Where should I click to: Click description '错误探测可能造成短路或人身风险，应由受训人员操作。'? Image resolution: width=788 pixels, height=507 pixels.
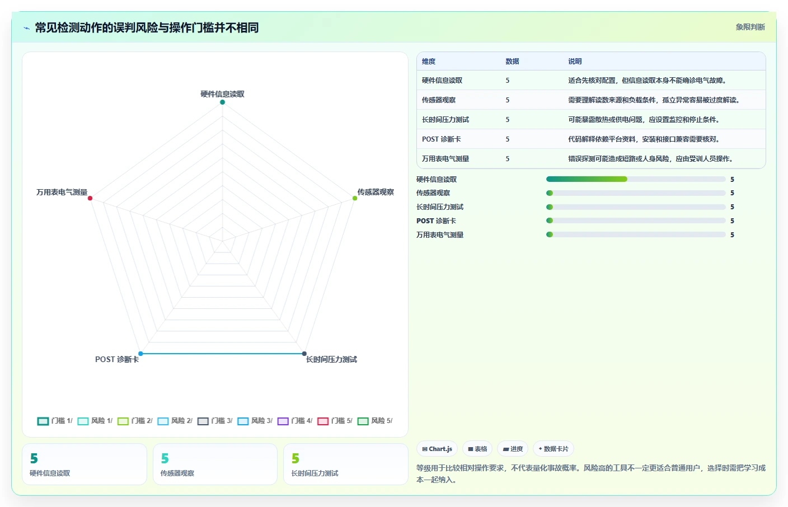pos(652,159)
